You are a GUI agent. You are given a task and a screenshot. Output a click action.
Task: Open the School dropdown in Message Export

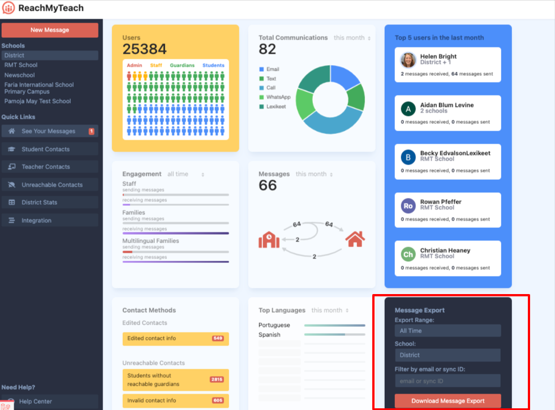[447, 355]
